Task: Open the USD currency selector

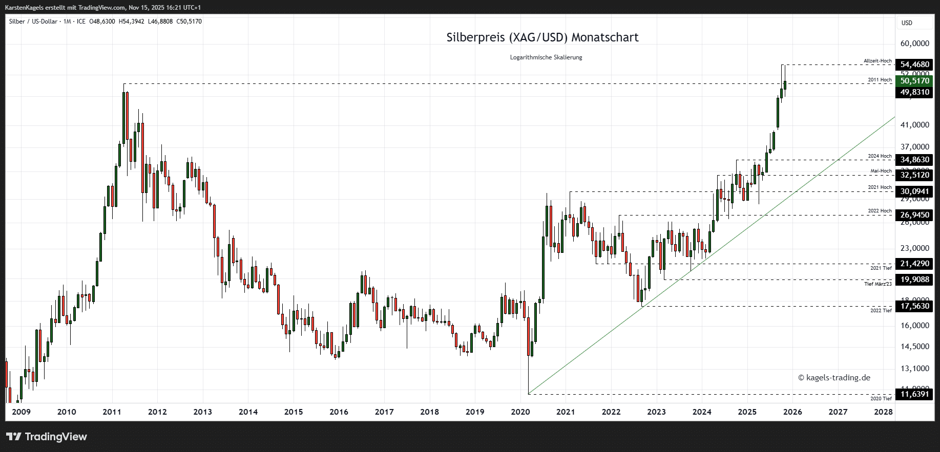Action: (907, 23)
